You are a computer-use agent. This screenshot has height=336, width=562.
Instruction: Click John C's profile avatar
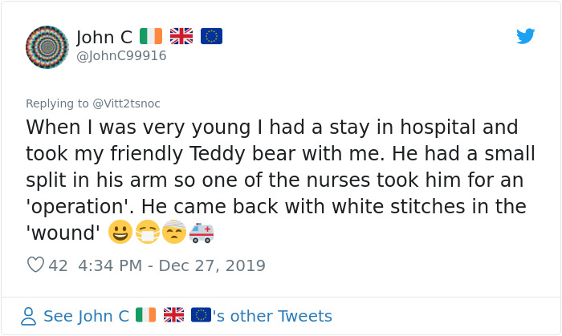(47, 47)
